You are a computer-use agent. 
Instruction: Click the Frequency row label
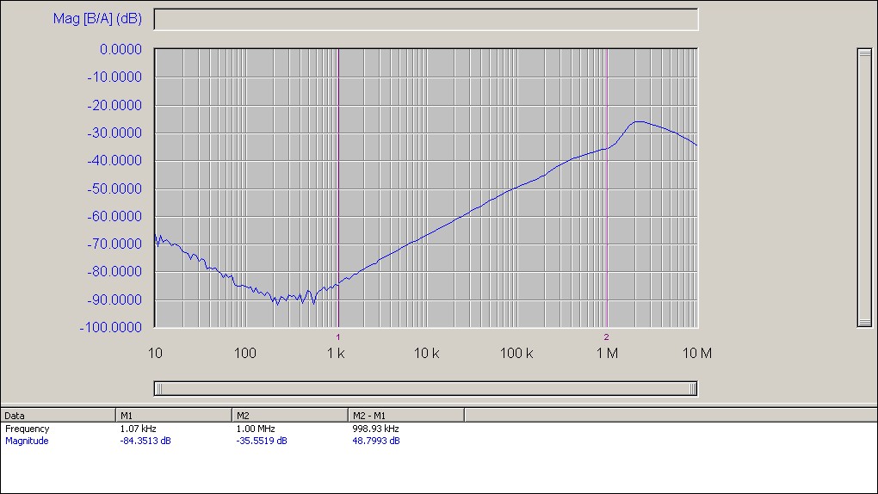point(28,429)
